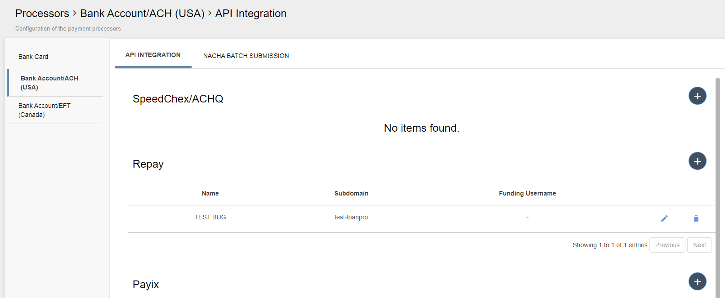This screenshot has height=298, width=725.
Task: Click the No items found message
Action: [421, 128]
